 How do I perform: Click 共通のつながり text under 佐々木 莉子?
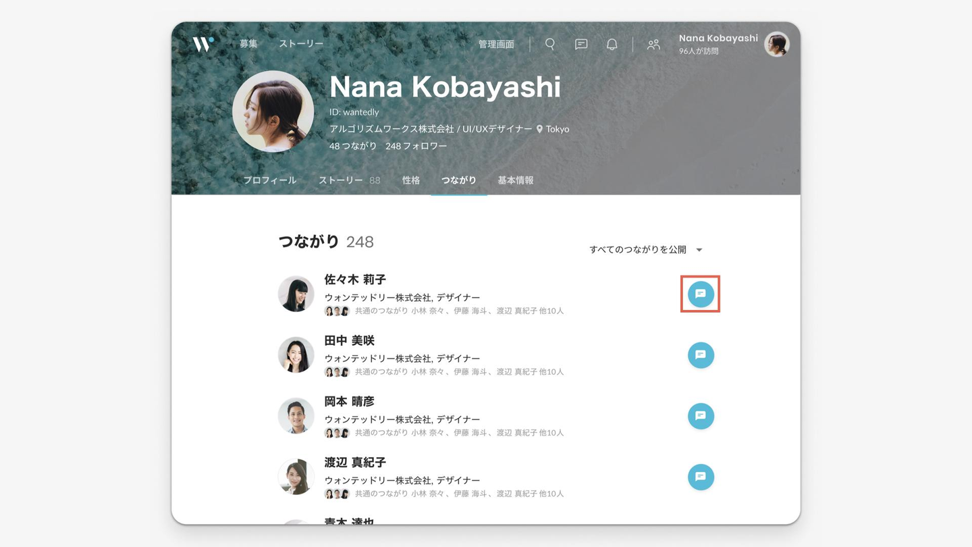[459, 311]
